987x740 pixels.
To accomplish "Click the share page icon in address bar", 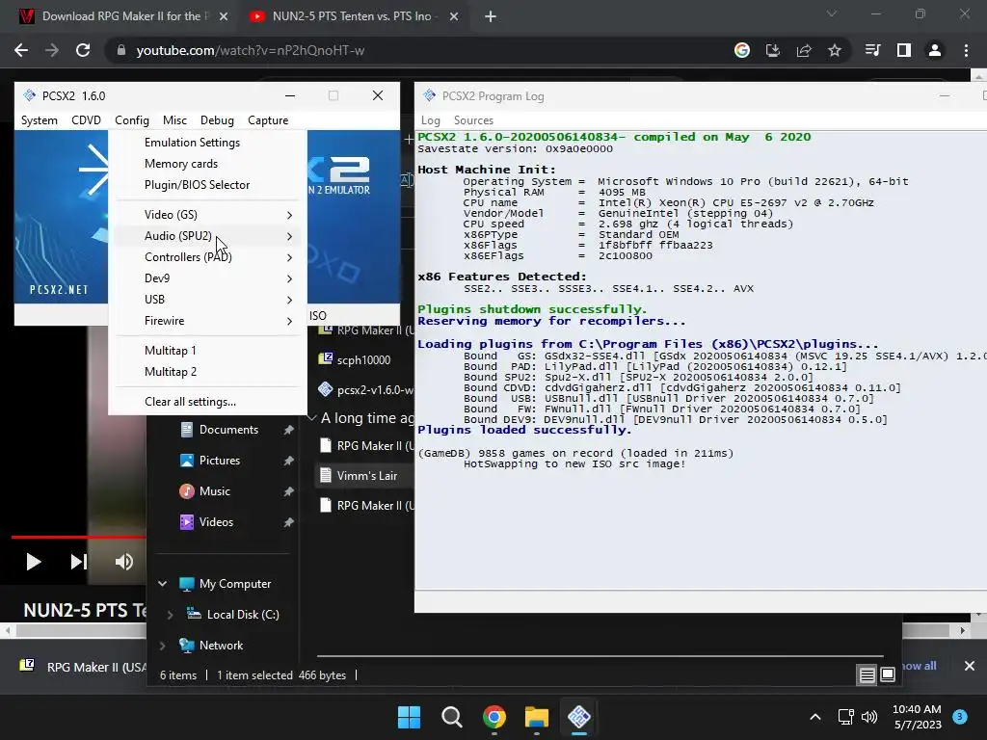I will click(x=804, y=50).
